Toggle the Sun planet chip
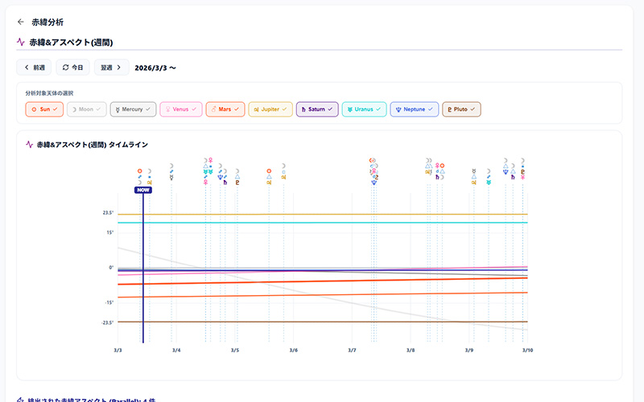This screenshot has height=402, width=644. (x=44, y=109)
